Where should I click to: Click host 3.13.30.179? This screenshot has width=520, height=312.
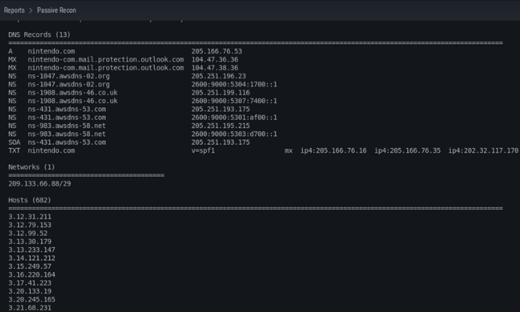30,241
